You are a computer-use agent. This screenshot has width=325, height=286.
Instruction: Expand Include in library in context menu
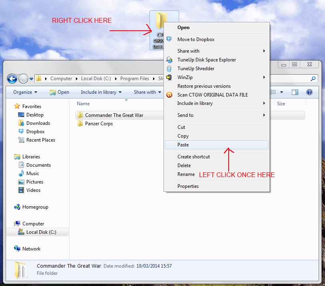pos(217,103)
